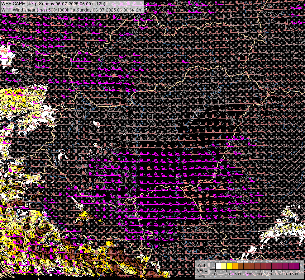Click the orange CAPE legend swatch
This screenshot has width=305, height=280.
pyautogui.click(x=235, y=266)
